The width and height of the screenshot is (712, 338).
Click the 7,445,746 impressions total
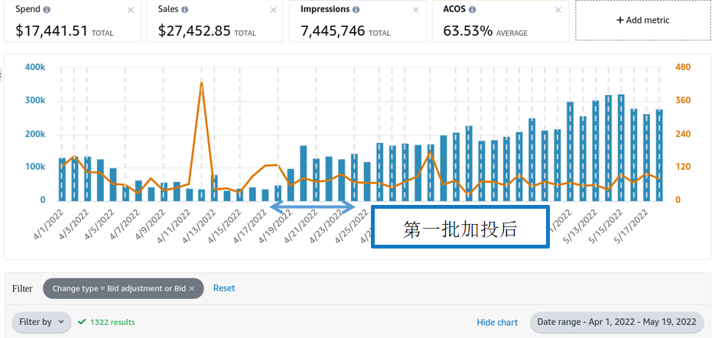click(333, 31)
